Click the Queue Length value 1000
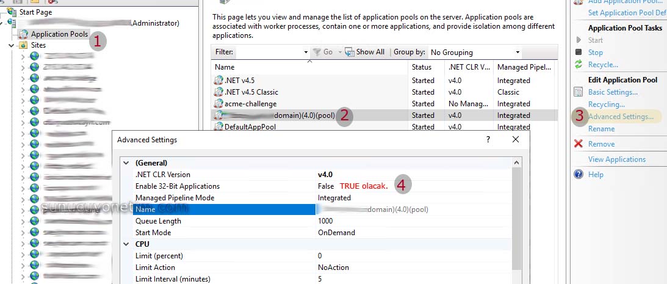667x284 pixels. (x=325, y=221)
